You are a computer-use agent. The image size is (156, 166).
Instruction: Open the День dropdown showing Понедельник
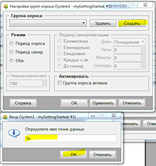129,42
